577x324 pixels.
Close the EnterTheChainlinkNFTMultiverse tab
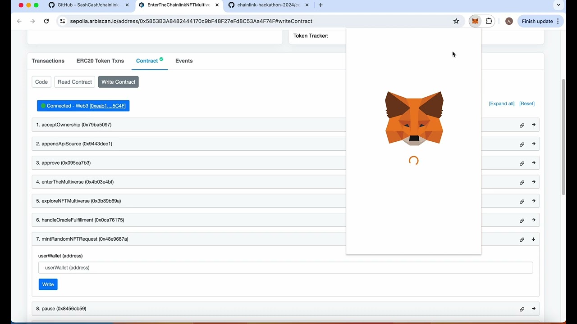pyautogui.click(x=217, y=5)
